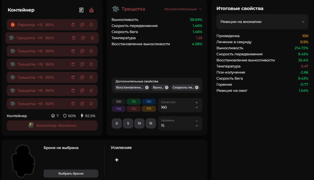
Task: Increase Качество value with up arrow
Action: pyautogui.click(x=197, y=103)
